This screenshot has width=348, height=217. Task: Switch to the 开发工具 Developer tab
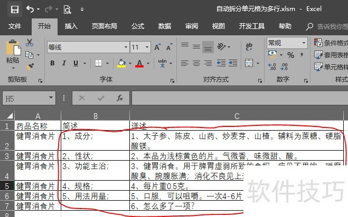coord(252,26)
